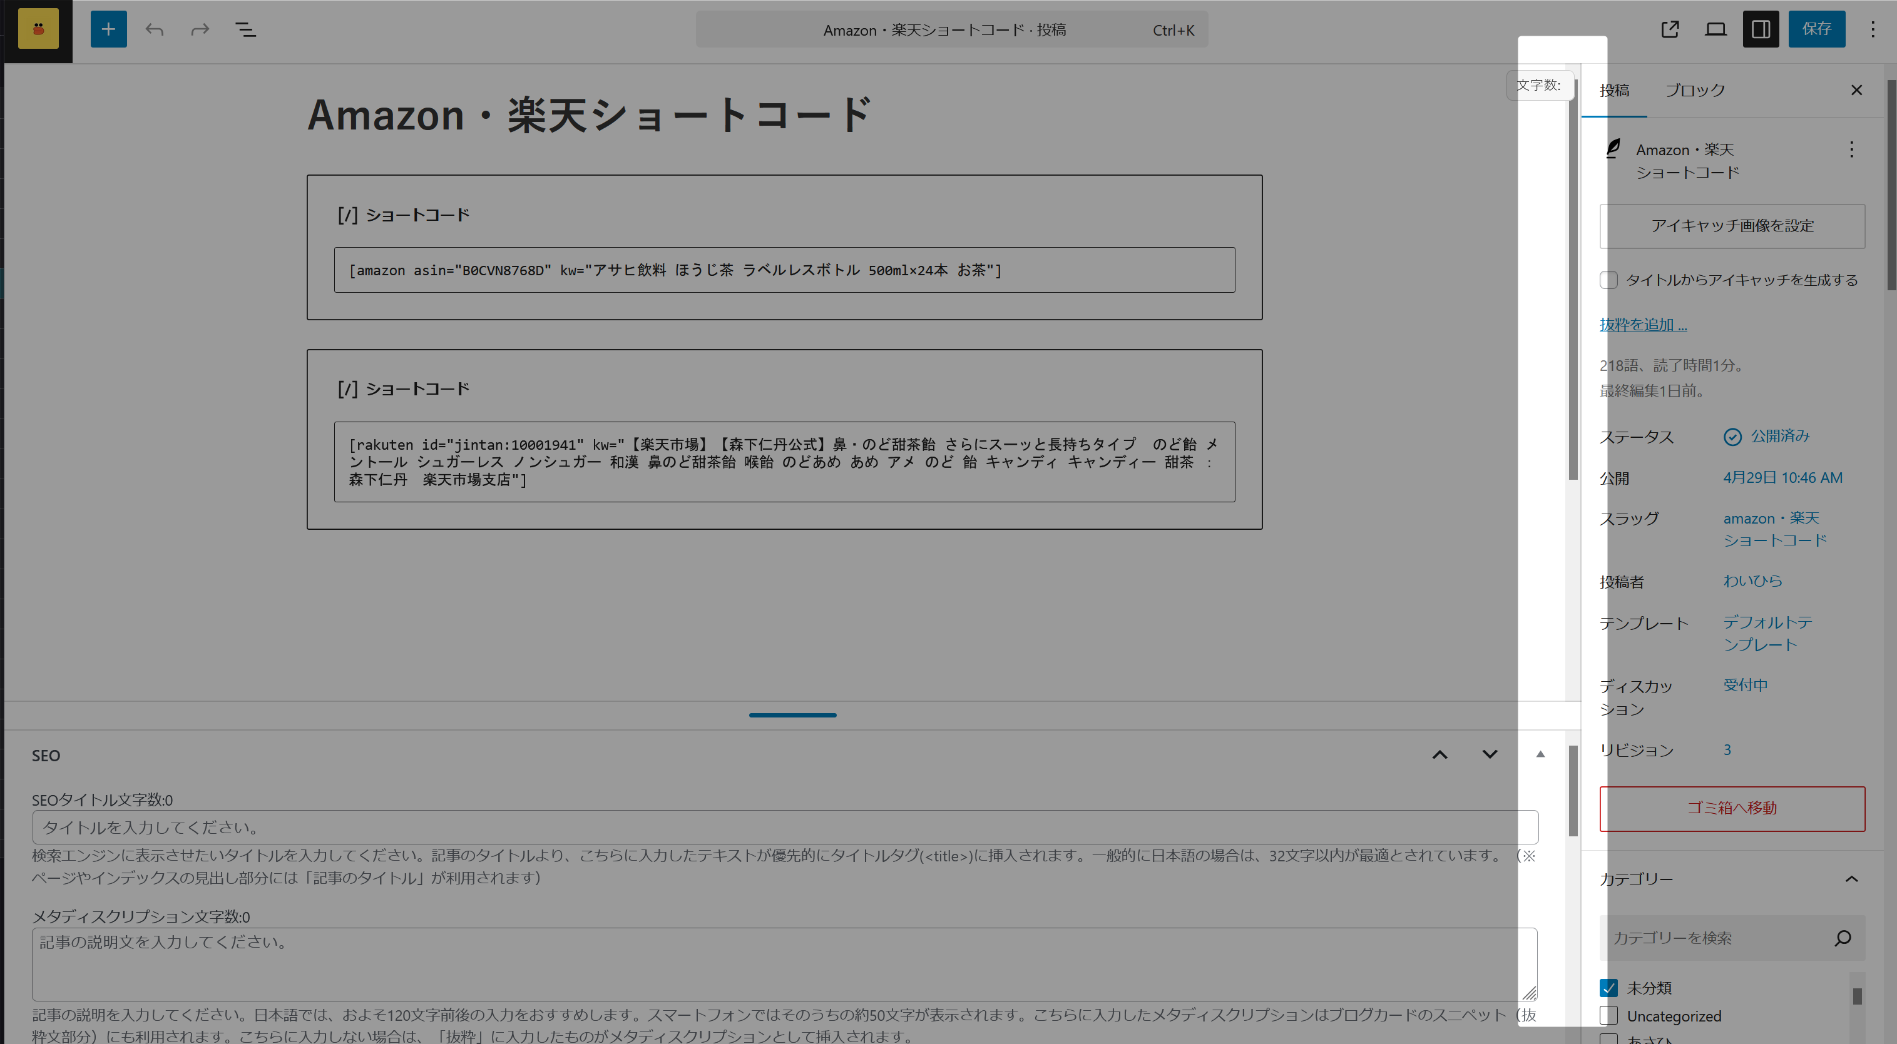This screenshot has height=1044, width=1897.
Task: Collapse the カテゴリー panel
Action: [x=1851, y=879]
